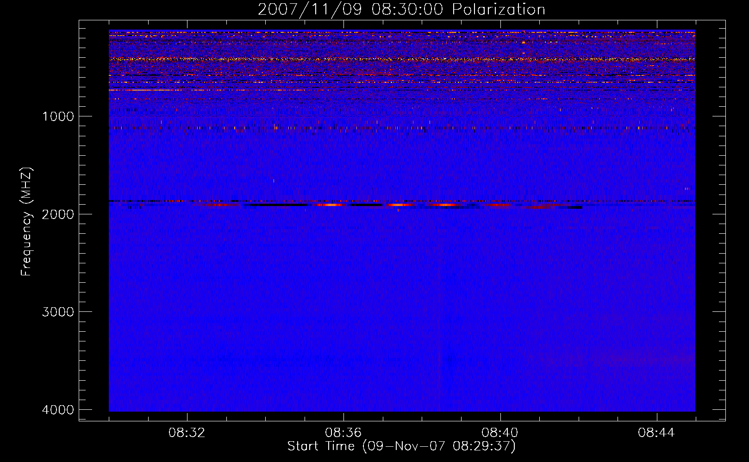Click the 'Frequency (MHZ)' axis label
Viewport: 749px width, 462px height.
pos(26,222)
